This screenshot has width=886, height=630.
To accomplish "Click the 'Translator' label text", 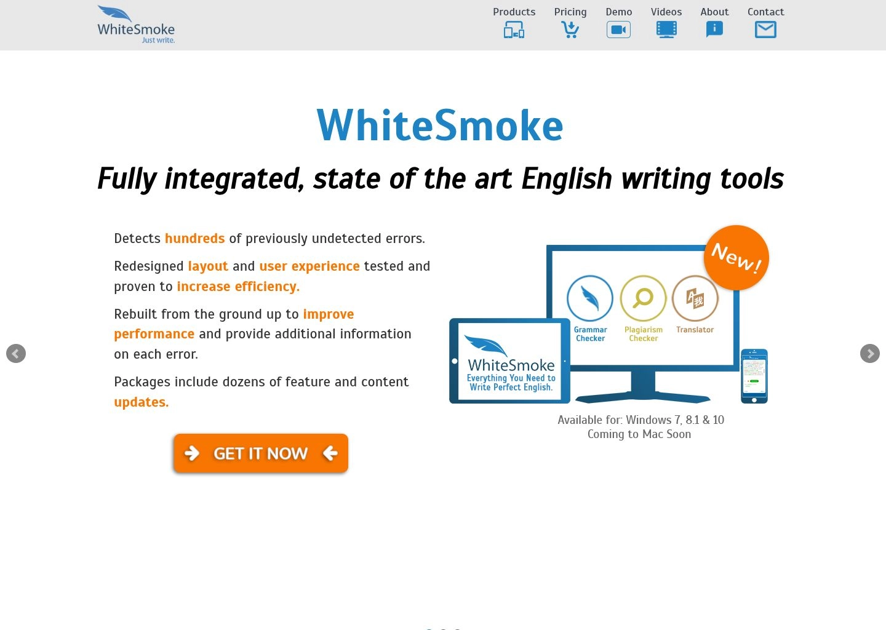I will [x=695, y=330].
